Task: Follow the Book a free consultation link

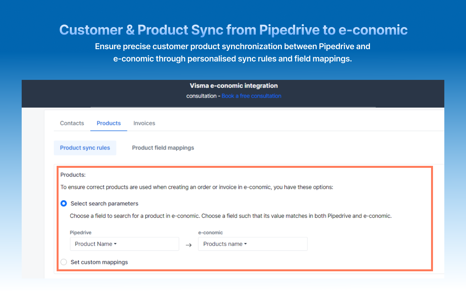Action: point(251,96)
